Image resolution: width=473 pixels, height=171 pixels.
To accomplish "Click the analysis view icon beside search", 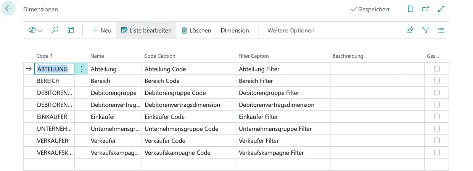I will coord(71,30).
